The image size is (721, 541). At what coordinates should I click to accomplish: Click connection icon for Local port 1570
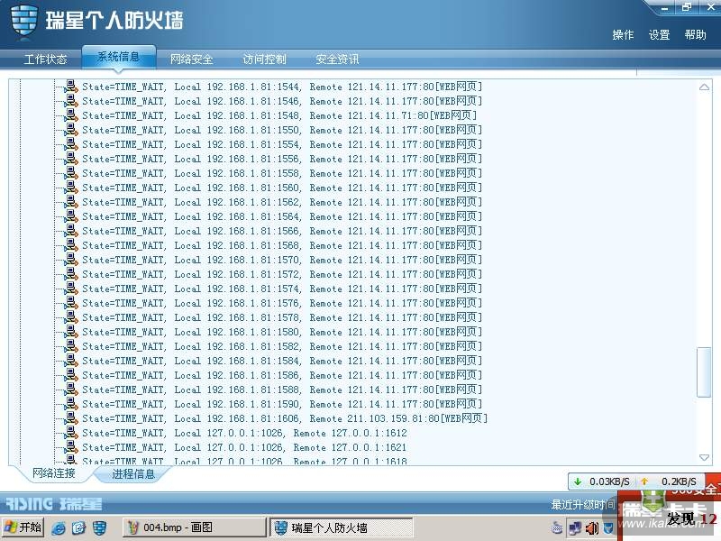click(71, 259)
